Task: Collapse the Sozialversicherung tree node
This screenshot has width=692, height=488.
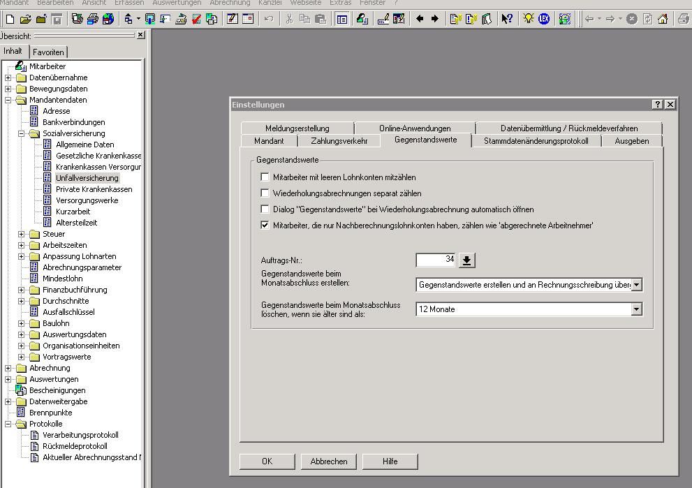Action: [21, 133]
